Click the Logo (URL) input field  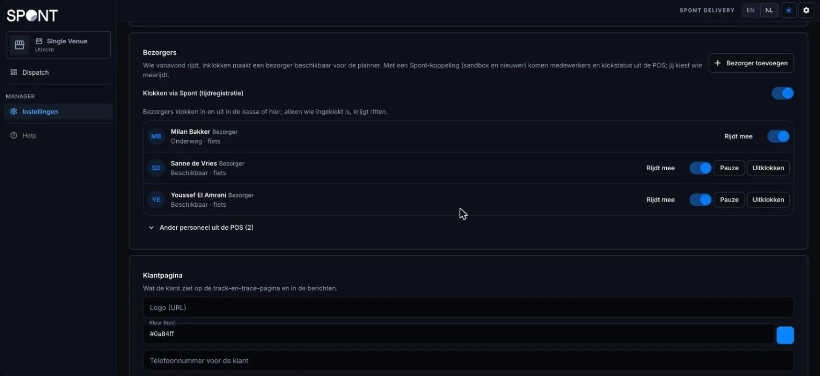pos(469,307)
